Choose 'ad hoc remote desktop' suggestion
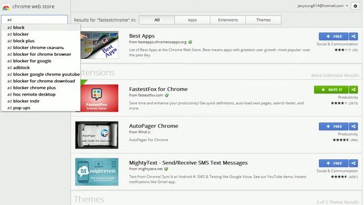The width and height of the screenshot is (364, 205). (41, 95)
